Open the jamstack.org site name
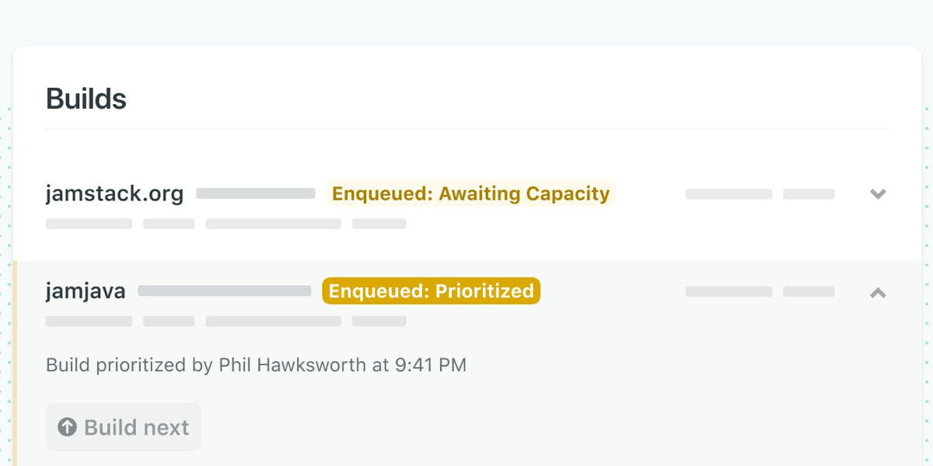Viewport: 933px width, 466px height. (x=114, y=193)
